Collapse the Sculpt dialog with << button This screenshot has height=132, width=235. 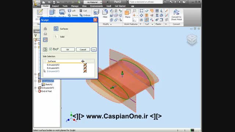coord(94,49)
